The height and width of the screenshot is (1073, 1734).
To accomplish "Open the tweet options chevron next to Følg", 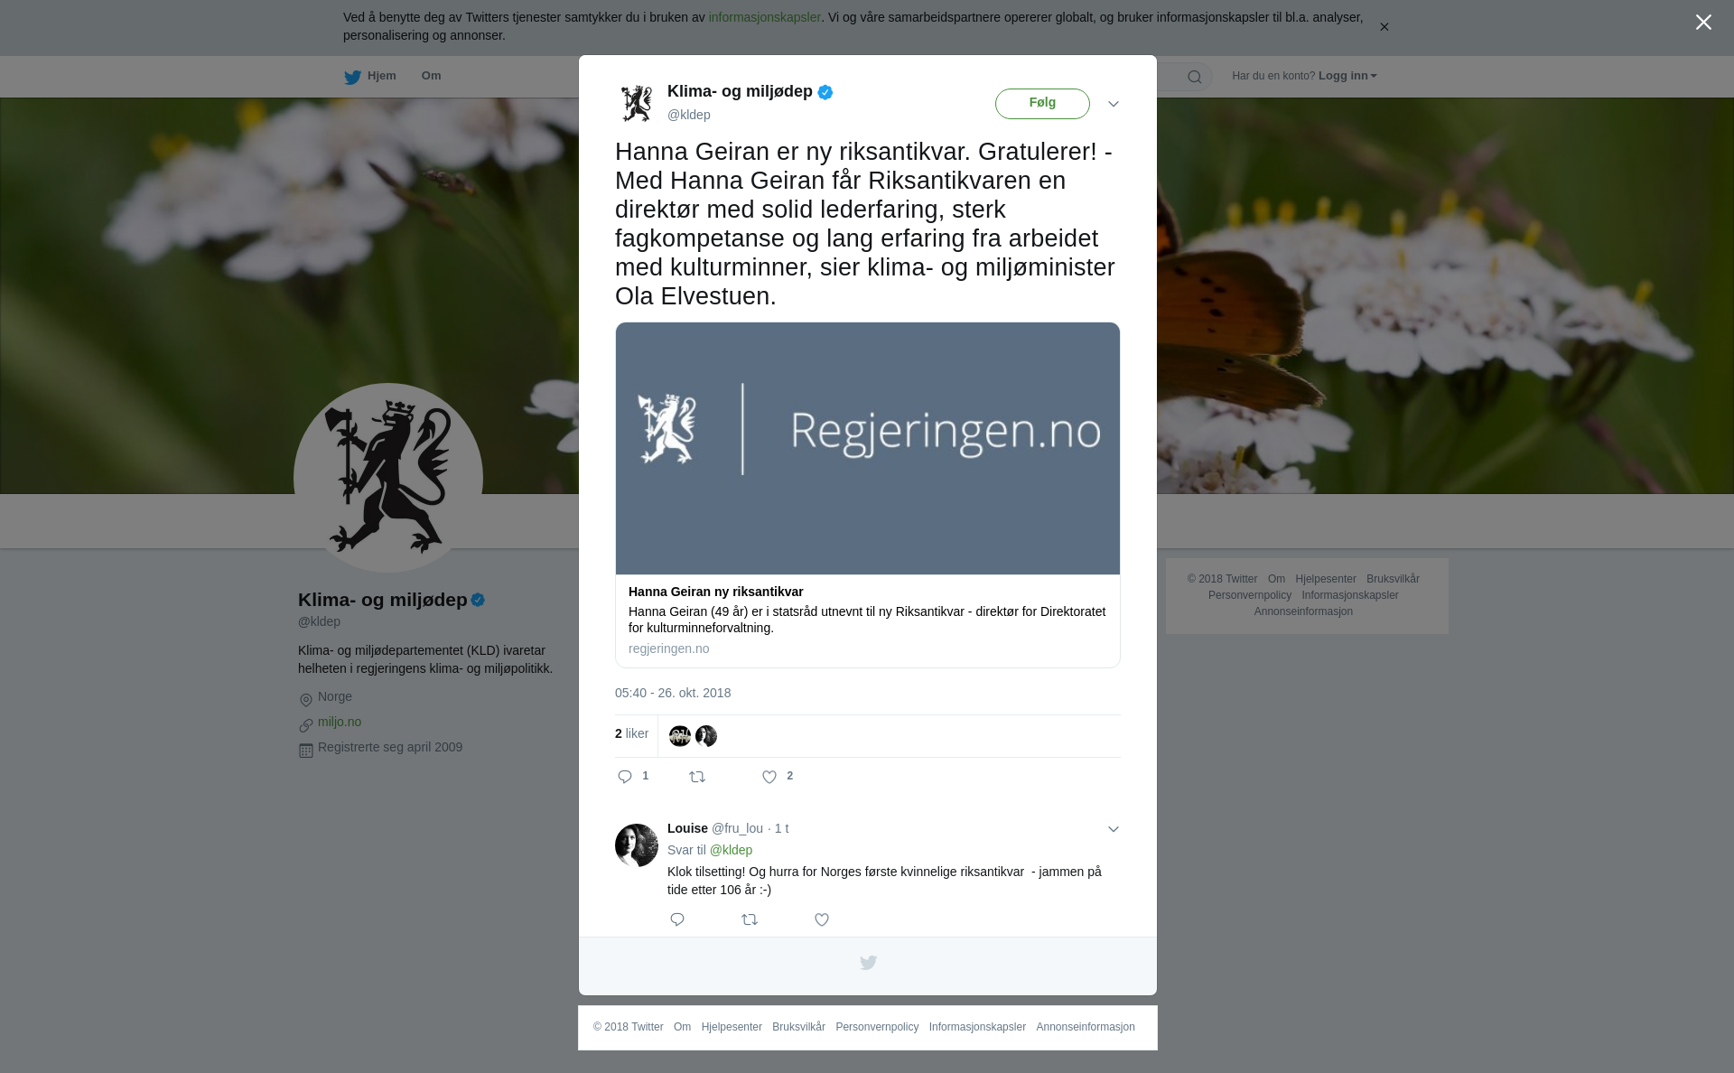I will [x=1114, y=104].
